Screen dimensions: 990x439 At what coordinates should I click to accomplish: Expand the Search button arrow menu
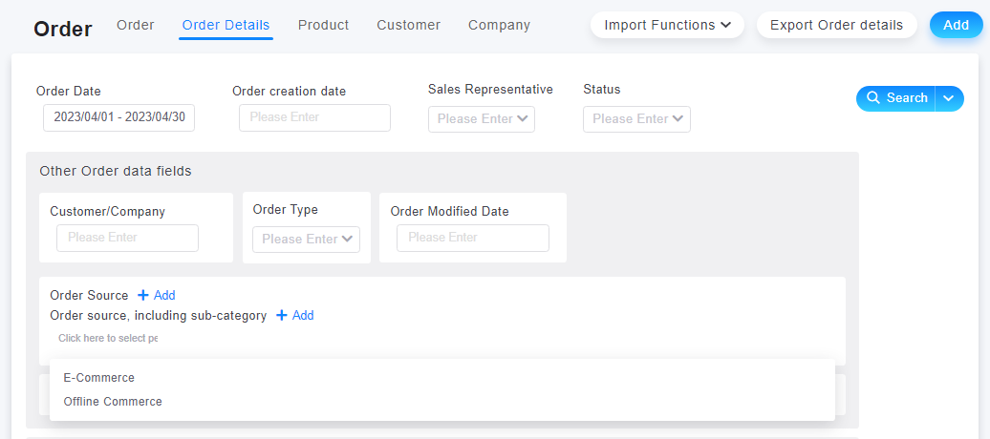coord(949,98)
